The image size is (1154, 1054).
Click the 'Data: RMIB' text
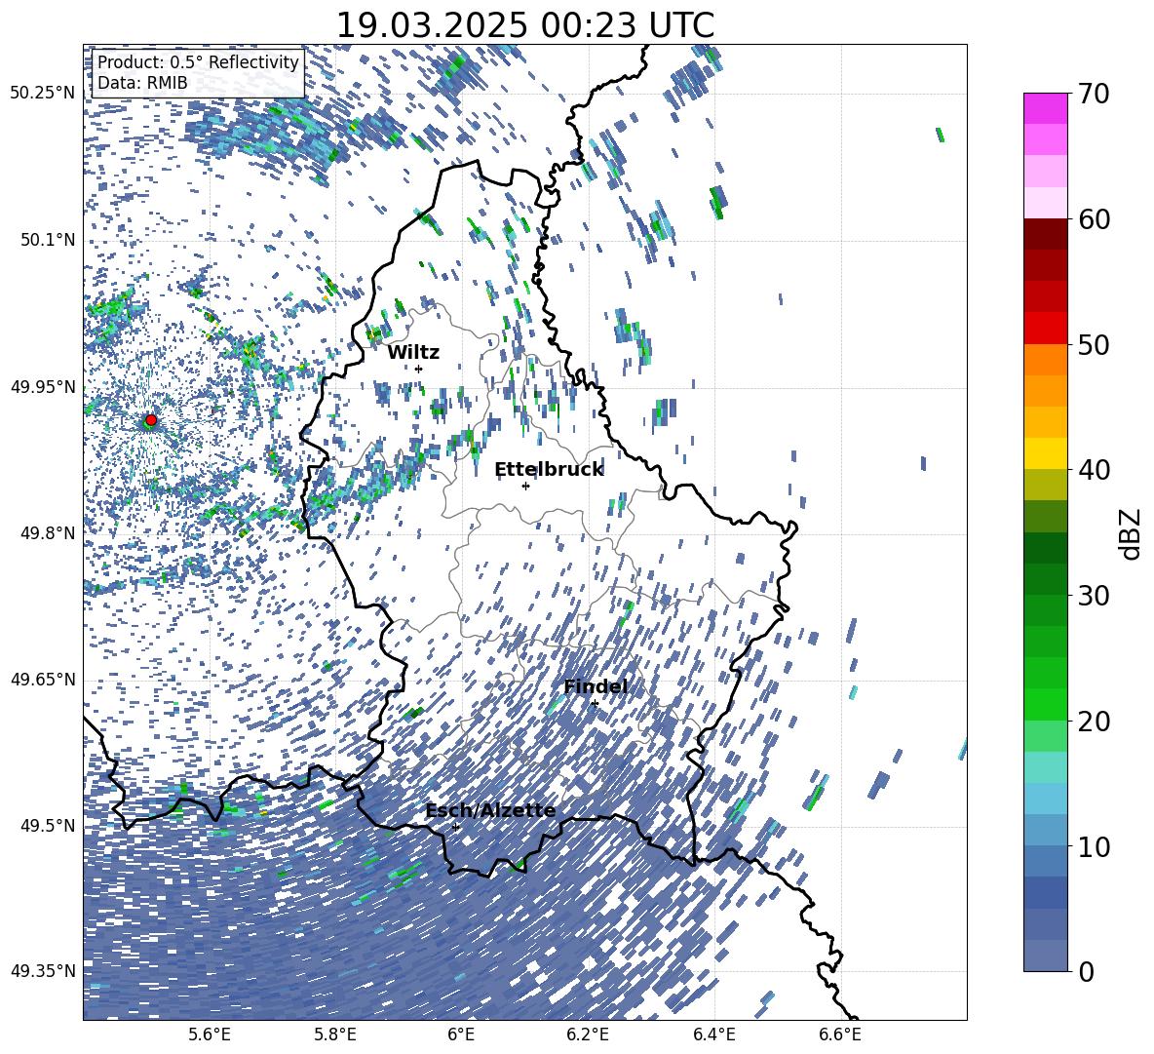[x=142, y=83]
